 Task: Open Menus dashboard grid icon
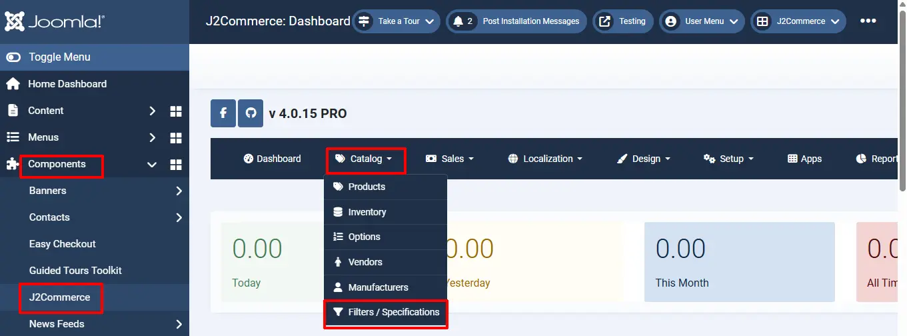coord(176,137)
